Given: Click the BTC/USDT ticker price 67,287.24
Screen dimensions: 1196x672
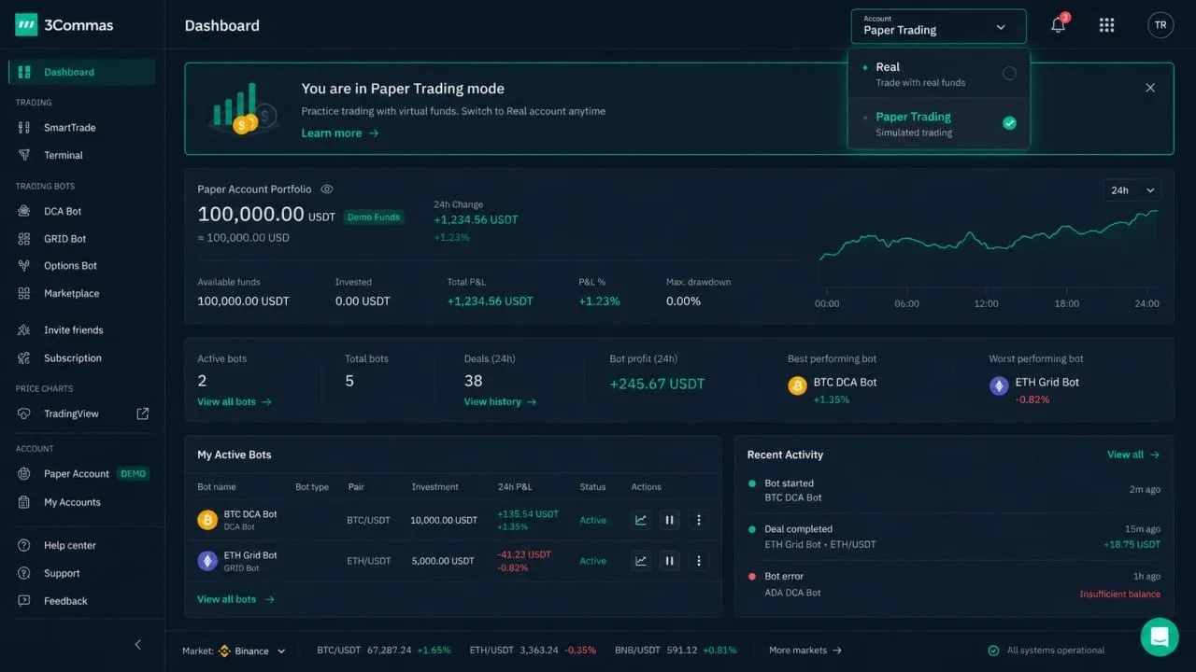Looking at the screenshot, I should (x=391, y=651).
